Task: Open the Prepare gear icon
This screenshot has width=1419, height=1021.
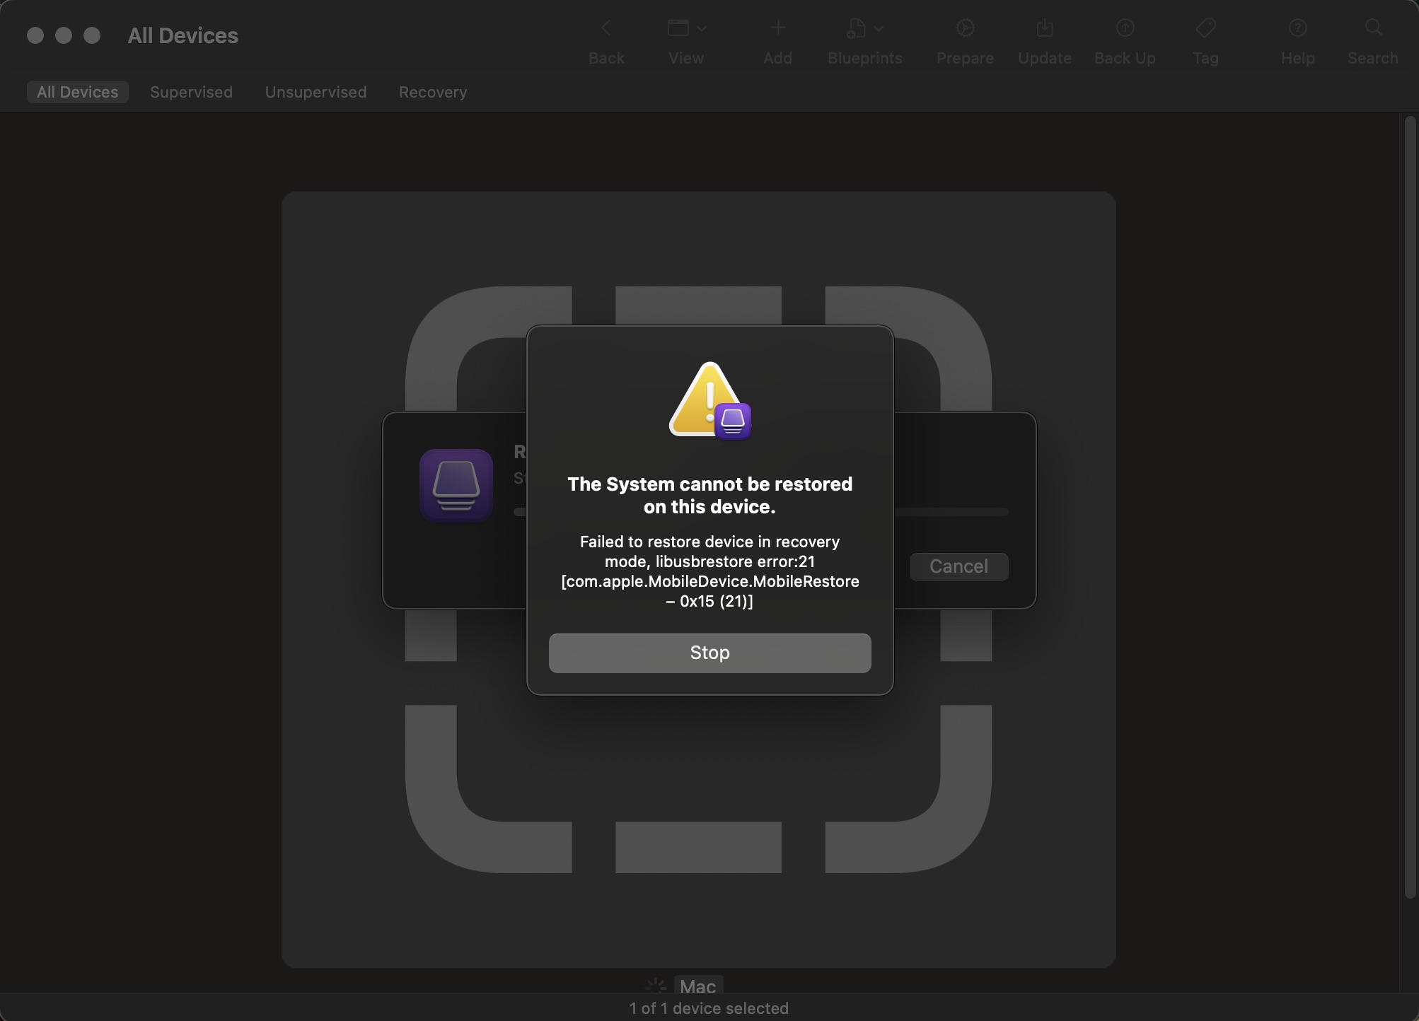Action: coord(965,28)
